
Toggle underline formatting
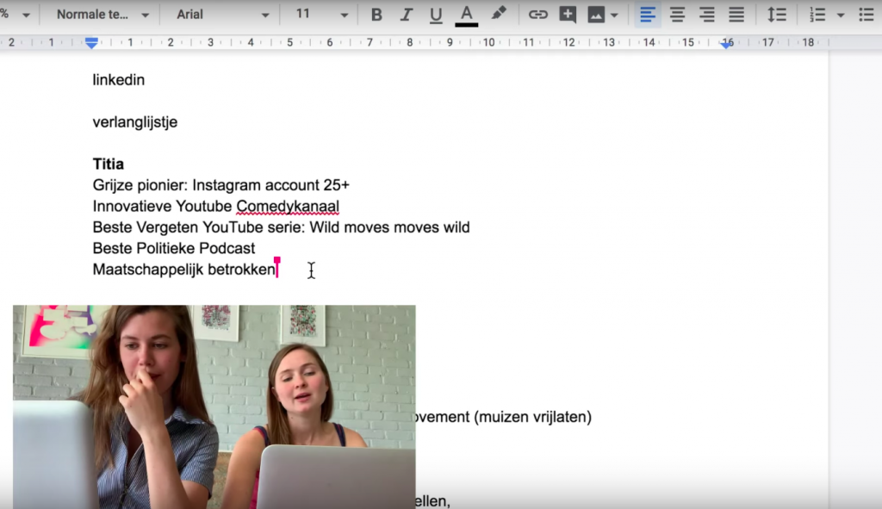[436, 15]
